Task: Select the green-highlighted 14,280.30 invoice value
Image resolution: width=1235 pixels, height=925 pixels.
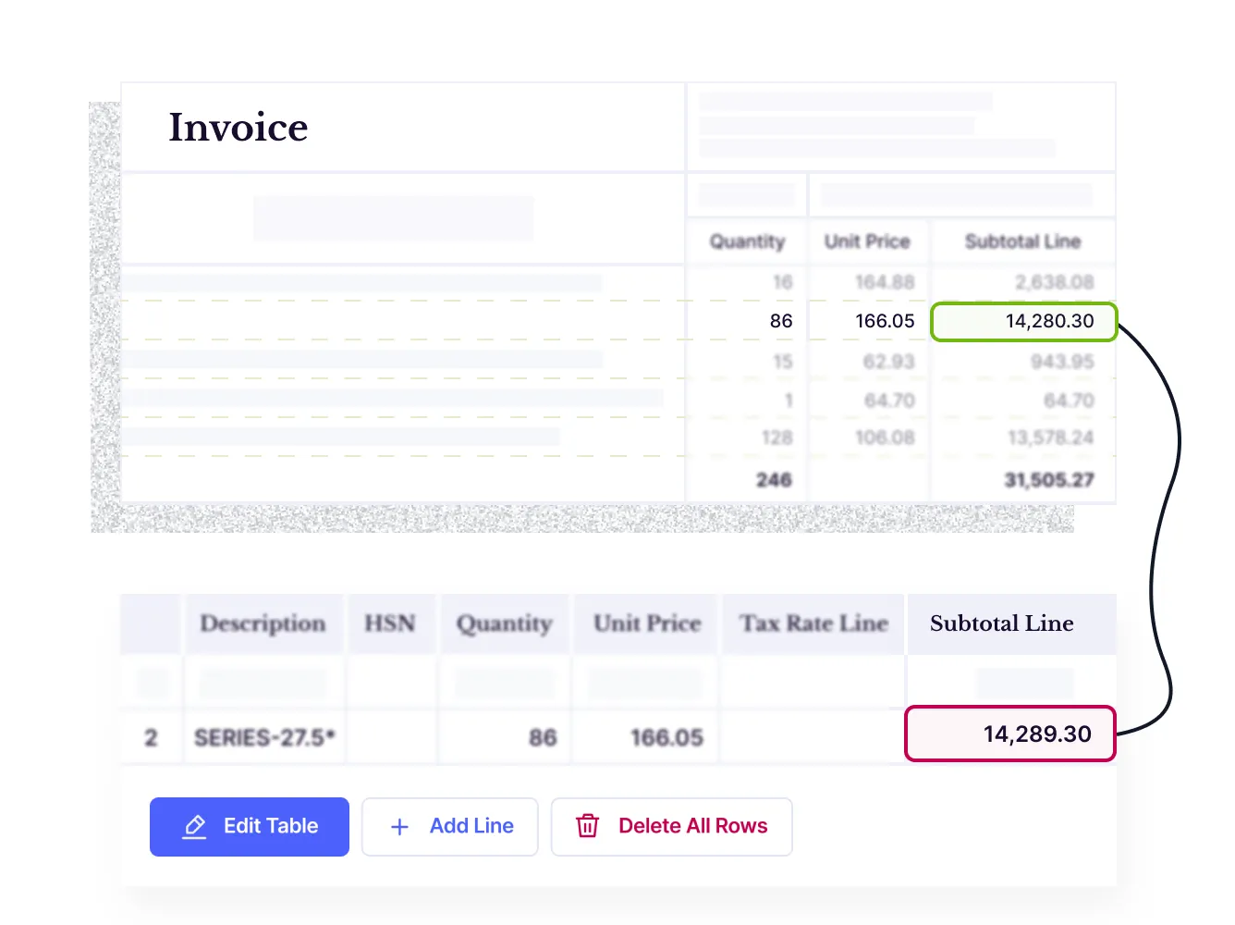Action: tap(1023, 322)
